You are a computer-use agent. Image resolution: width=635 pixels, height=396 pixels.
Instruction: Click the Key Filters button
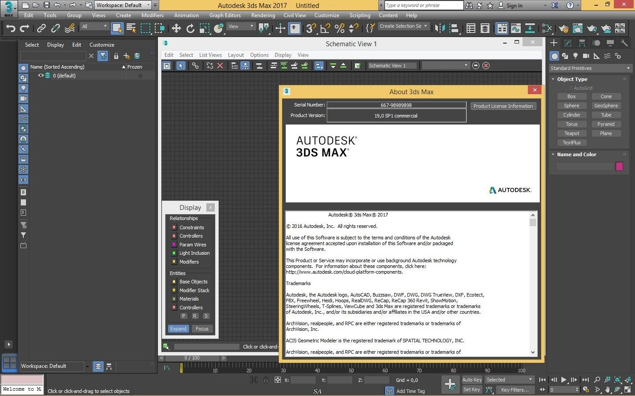coord(515,390)
